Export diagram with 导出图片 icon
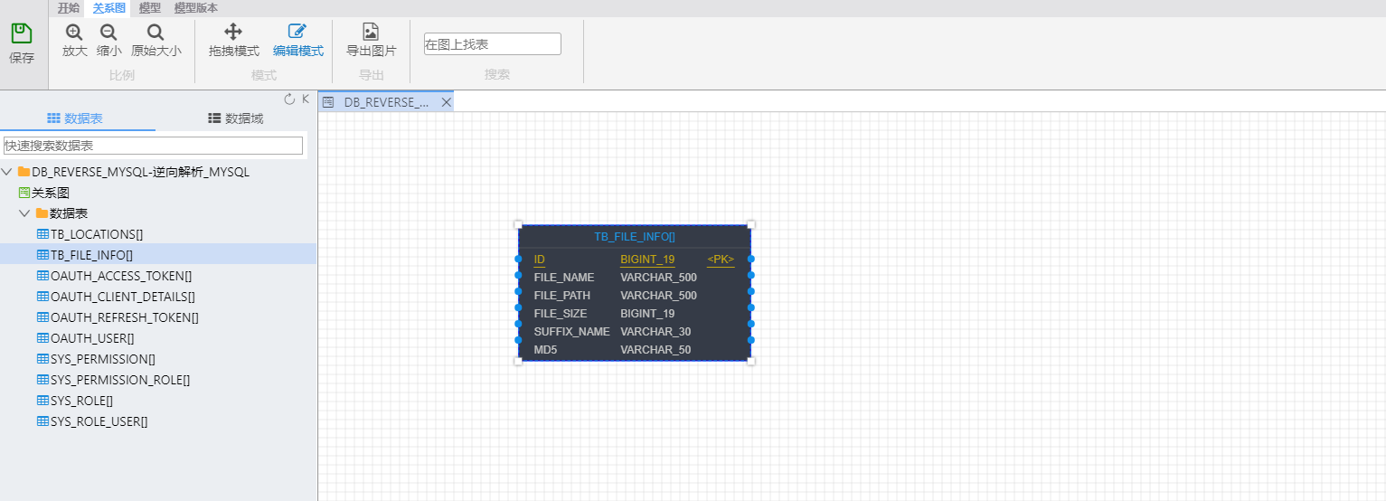Screen dimensions: 1386x501 [x=371, y=33]
